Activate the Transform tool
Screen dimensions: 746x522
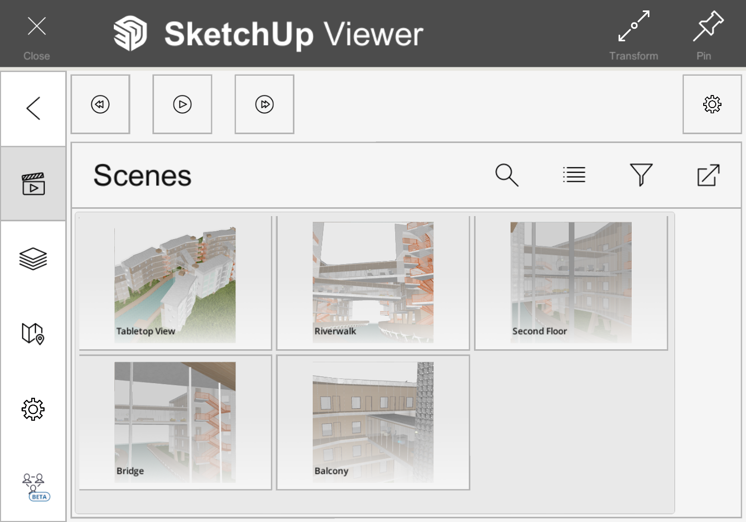633,35
